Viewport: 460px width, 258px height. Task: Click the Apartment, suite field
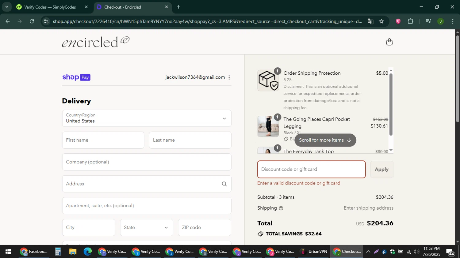(147, 206)
